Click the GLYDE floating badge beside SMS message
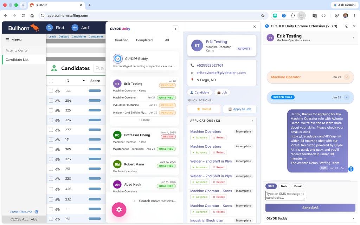The image size is (360, 225). (x=351, y=169)
